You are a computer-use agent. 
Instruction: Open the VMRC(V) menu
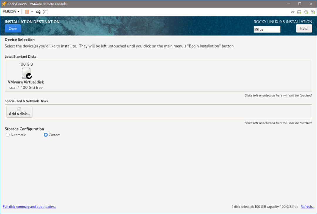(x=11, y=12)
